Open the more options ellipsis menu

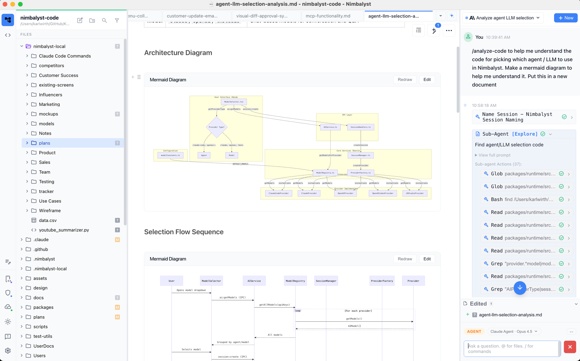tap(449, 30)
